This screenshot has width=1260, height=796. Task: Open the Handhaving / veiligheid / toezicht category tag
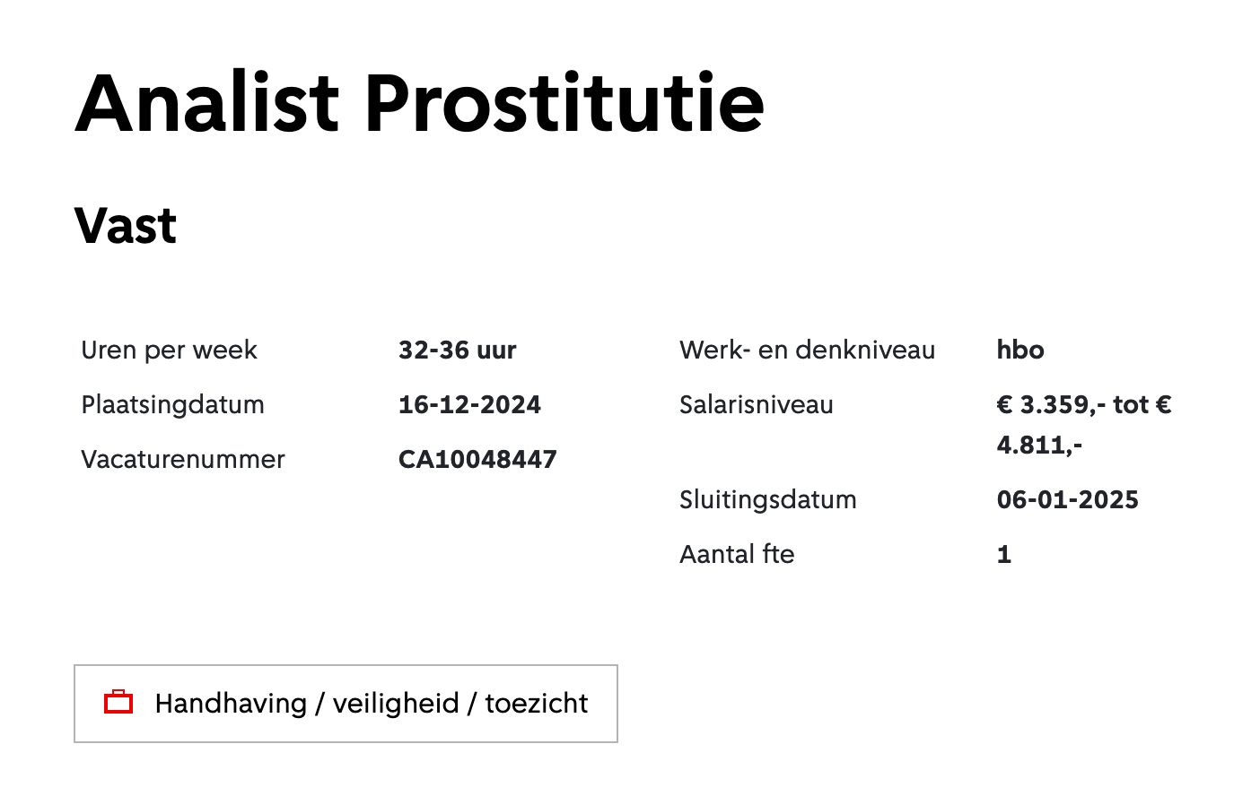pyautogui.click(x=346, y=704)
